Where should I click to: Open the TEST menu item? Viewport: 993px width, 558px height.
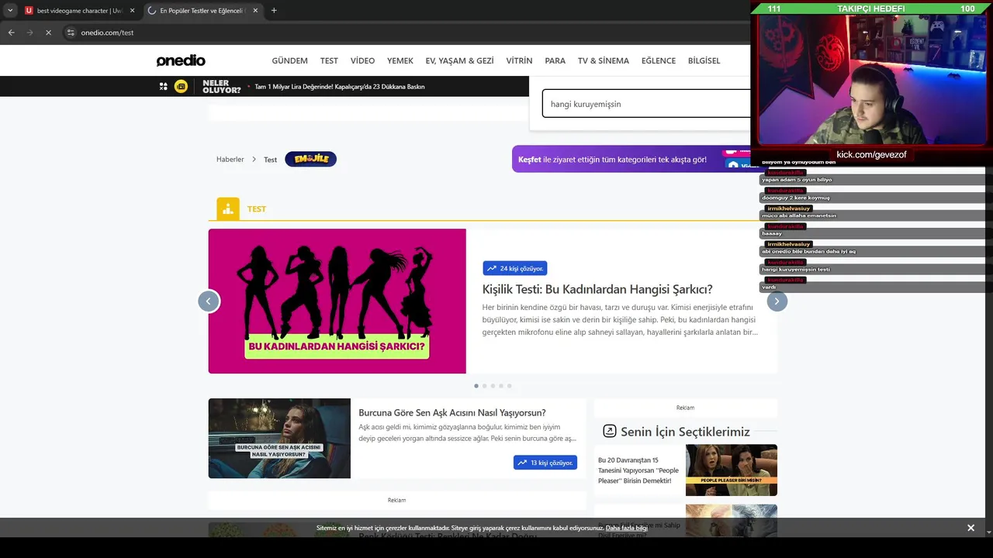click(x=329, y=60)
